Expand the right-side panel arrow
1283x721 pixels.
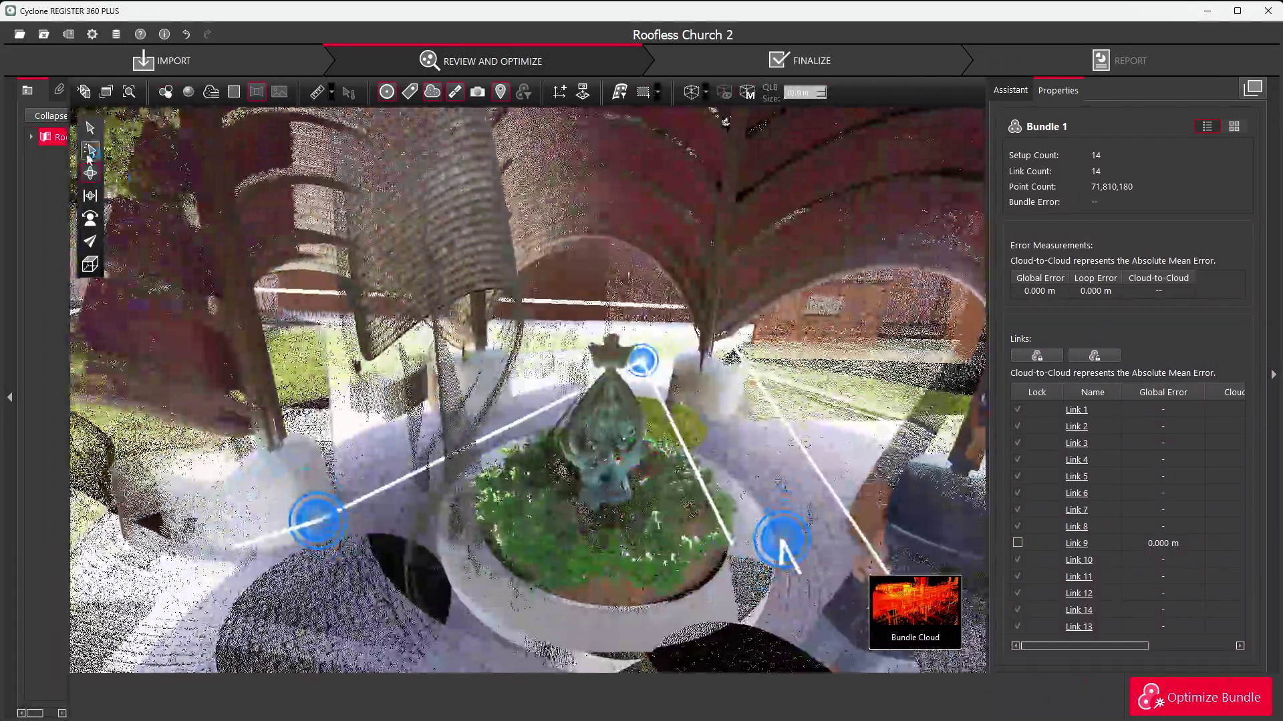pyautogui.click(x=1274, y=375)
